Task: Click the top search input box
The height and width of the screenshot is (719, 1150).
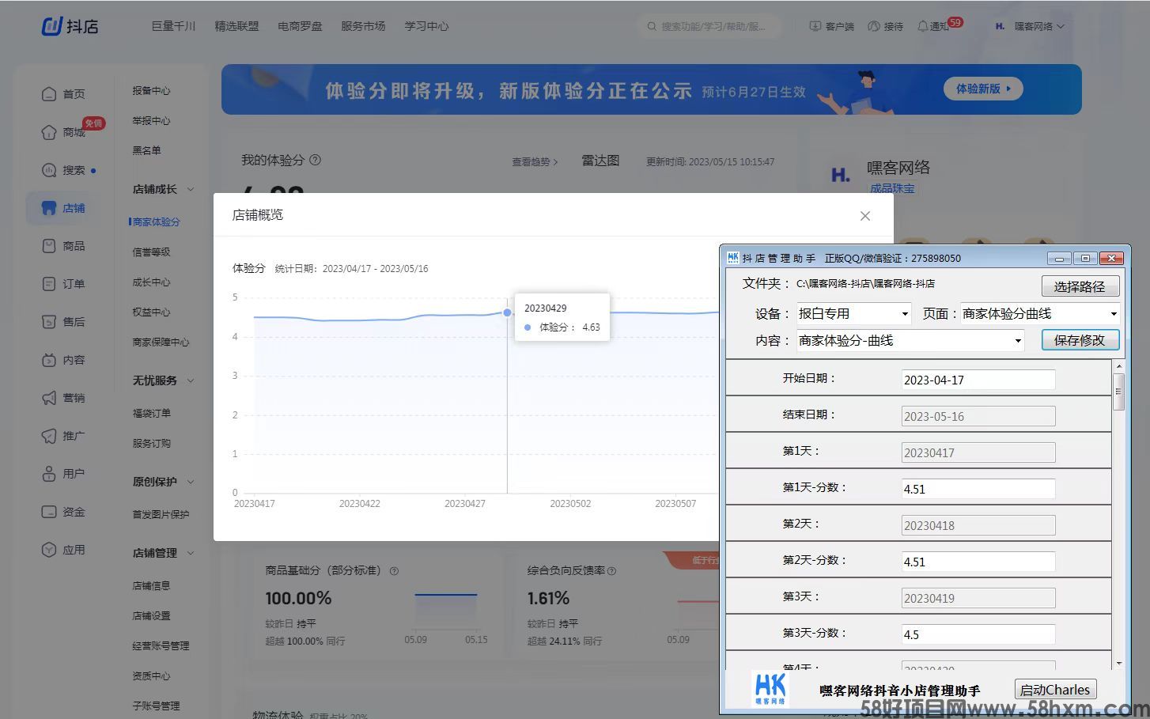Action: [x=710, y=26]
